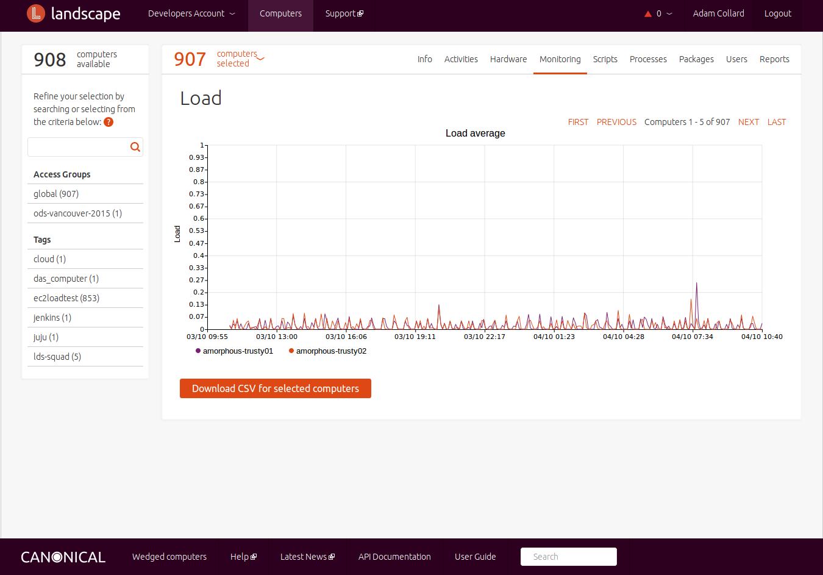The height and width of the screenshot is (575, 823).
Task: Click the red alert triangle icon
Action: pyautogui.click(x=648, y=13)
